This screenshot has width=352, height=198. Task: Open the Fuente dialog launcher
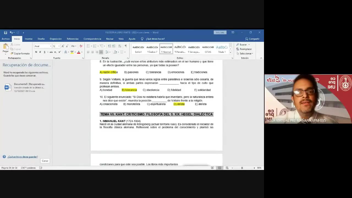point(83,58)
